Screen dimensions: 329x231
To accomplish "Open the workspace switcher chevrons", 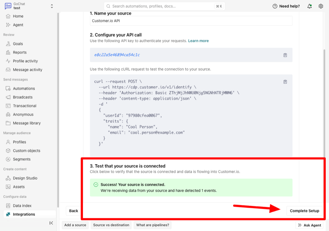I will (52, 6).
